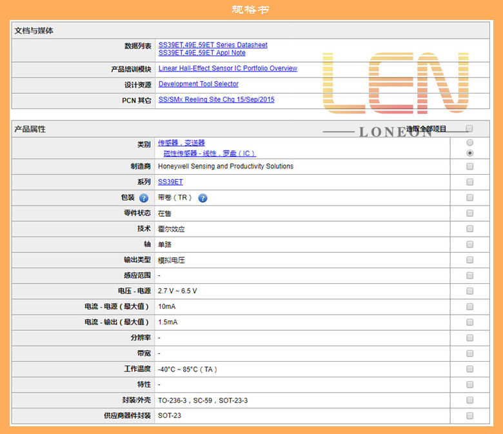
Task: Click the 文档与媒体 section header
Action: (x=34, y=31)
